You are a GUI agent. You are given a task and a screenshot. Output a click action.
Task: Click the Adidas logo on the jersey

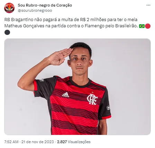point(65,95)
